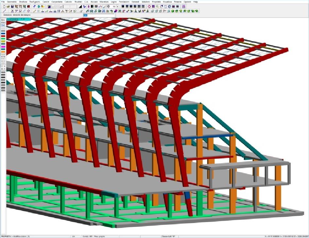Select the line drawing tool icon
The image size is (309, 238).
click(x=4, y=11)
